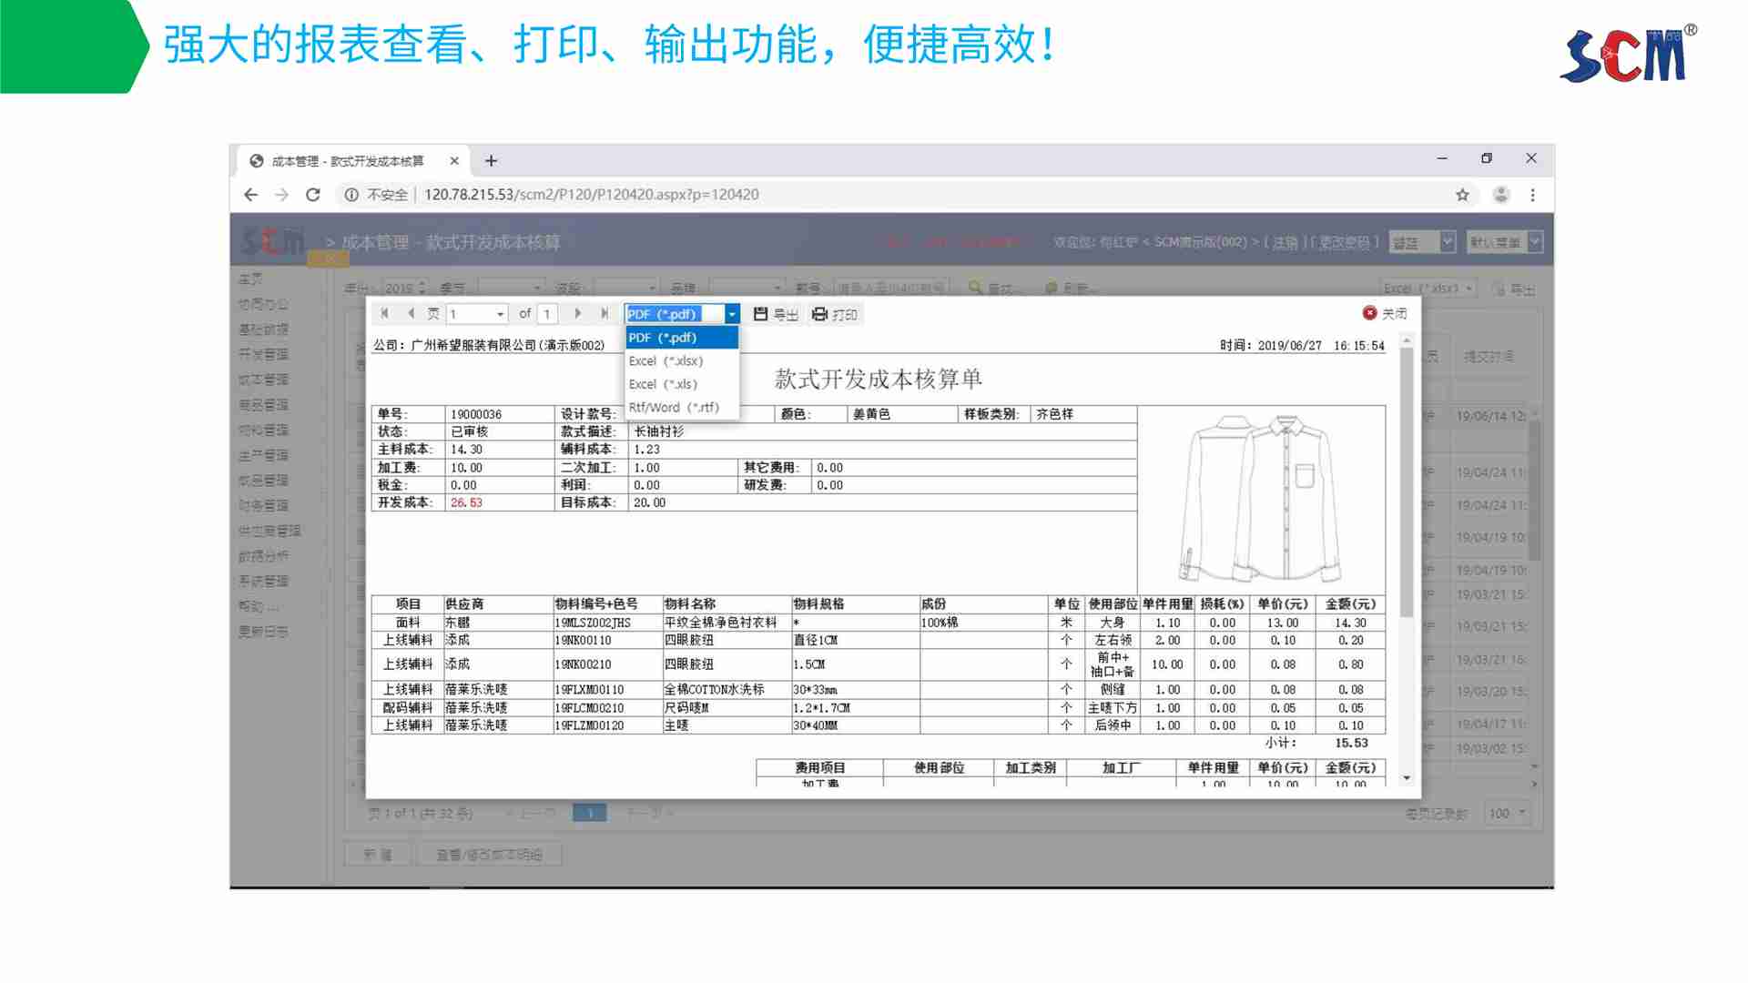Viewport: 1748px width, 983px height.
Task: Open browser profile avatar
Action: coord(1501,195)
